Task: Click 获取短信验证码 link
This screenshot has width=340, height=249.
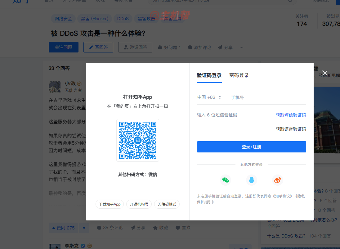Action: tap(291, 115)
